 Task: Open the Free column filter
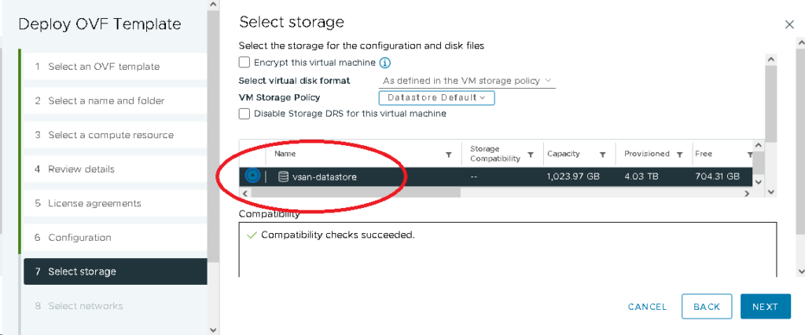tap(750, 155)
